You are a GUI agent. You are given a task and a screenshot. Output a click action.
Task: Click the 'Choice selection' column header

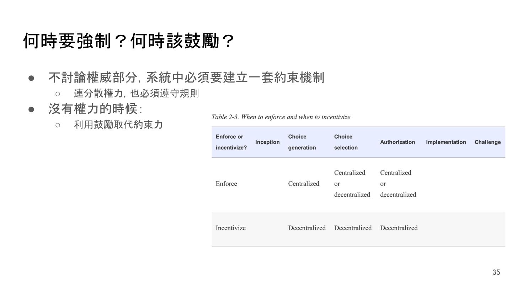tap(346, 142)
